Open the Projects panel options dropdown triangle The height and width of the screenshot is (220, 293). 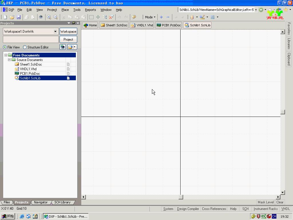click(x=69, y=23)
